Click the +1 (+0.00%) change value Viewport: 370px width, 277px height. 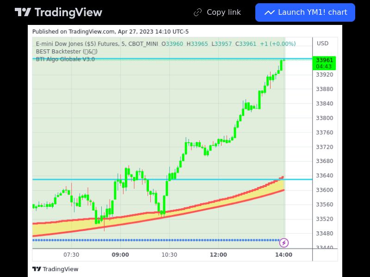point(278,44)
